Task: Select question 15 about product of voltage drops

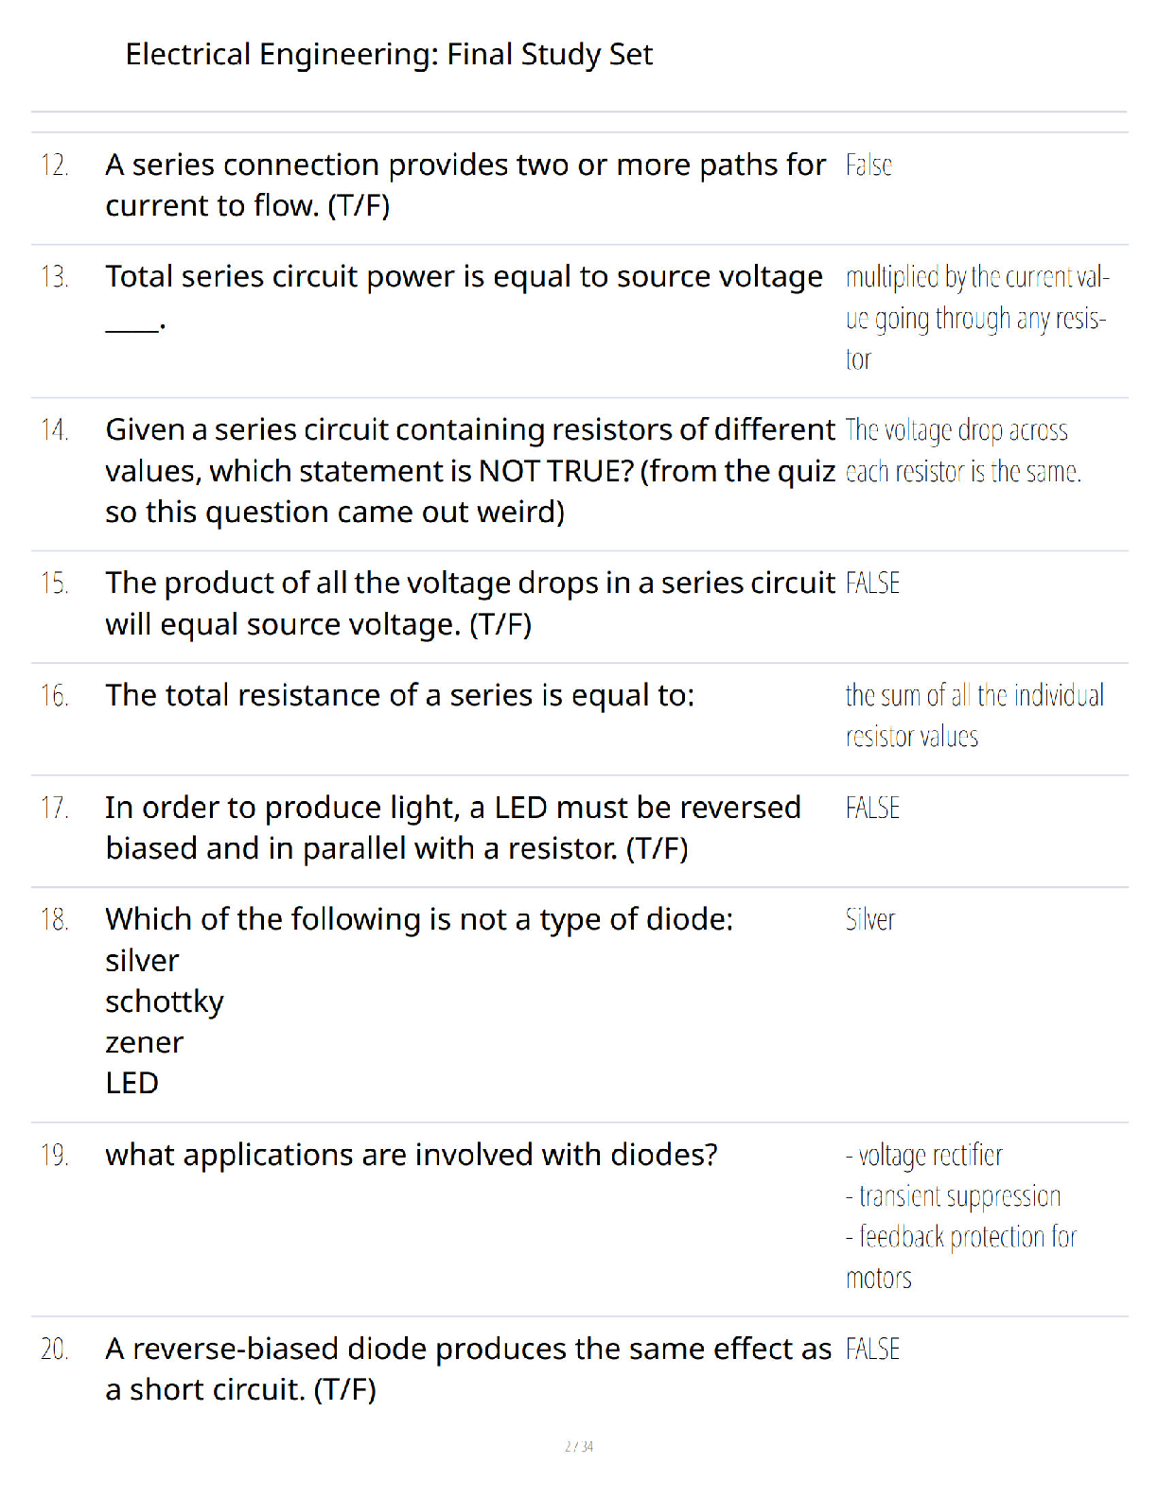Action: tap(471, 603)
